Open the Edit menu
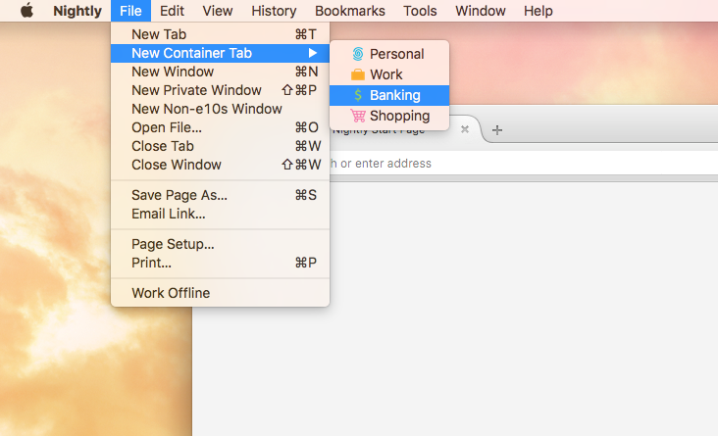Screen dimensions: 718x436 coord(172,11)
